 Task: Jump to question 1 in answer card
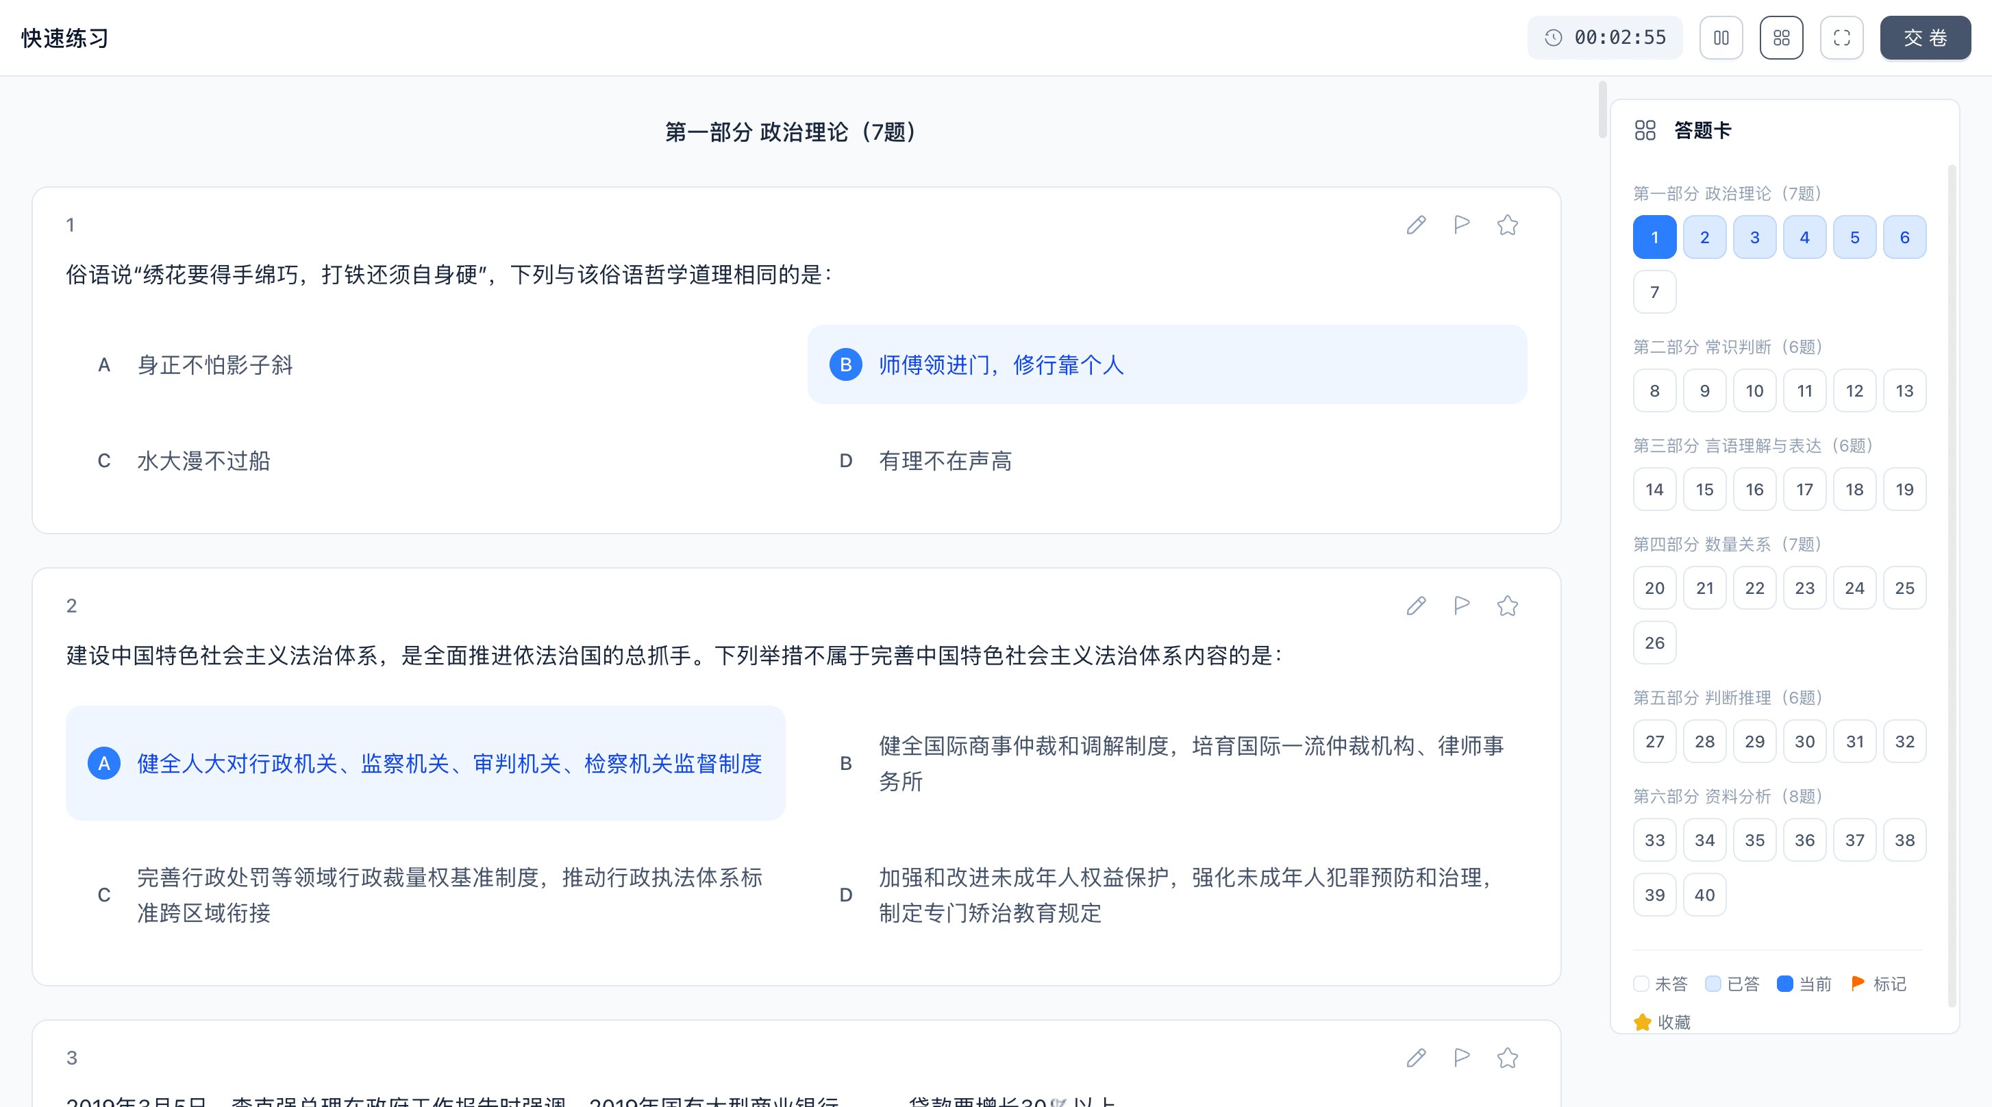[x=1654, y=237]
